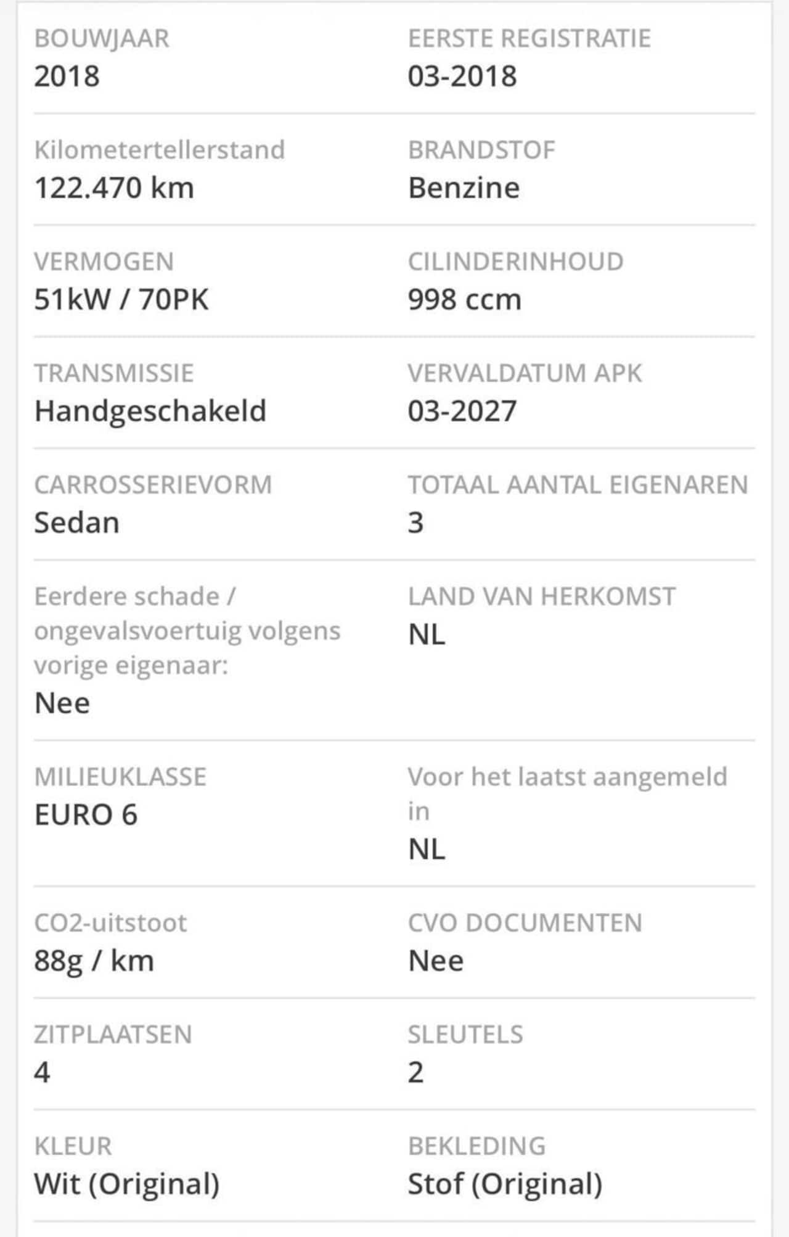Image resolution: width=789 pixels, height=1237 pixels.
Task: Click the BRANDSTOF value Benzine
Action: click(x=464, y=188)
